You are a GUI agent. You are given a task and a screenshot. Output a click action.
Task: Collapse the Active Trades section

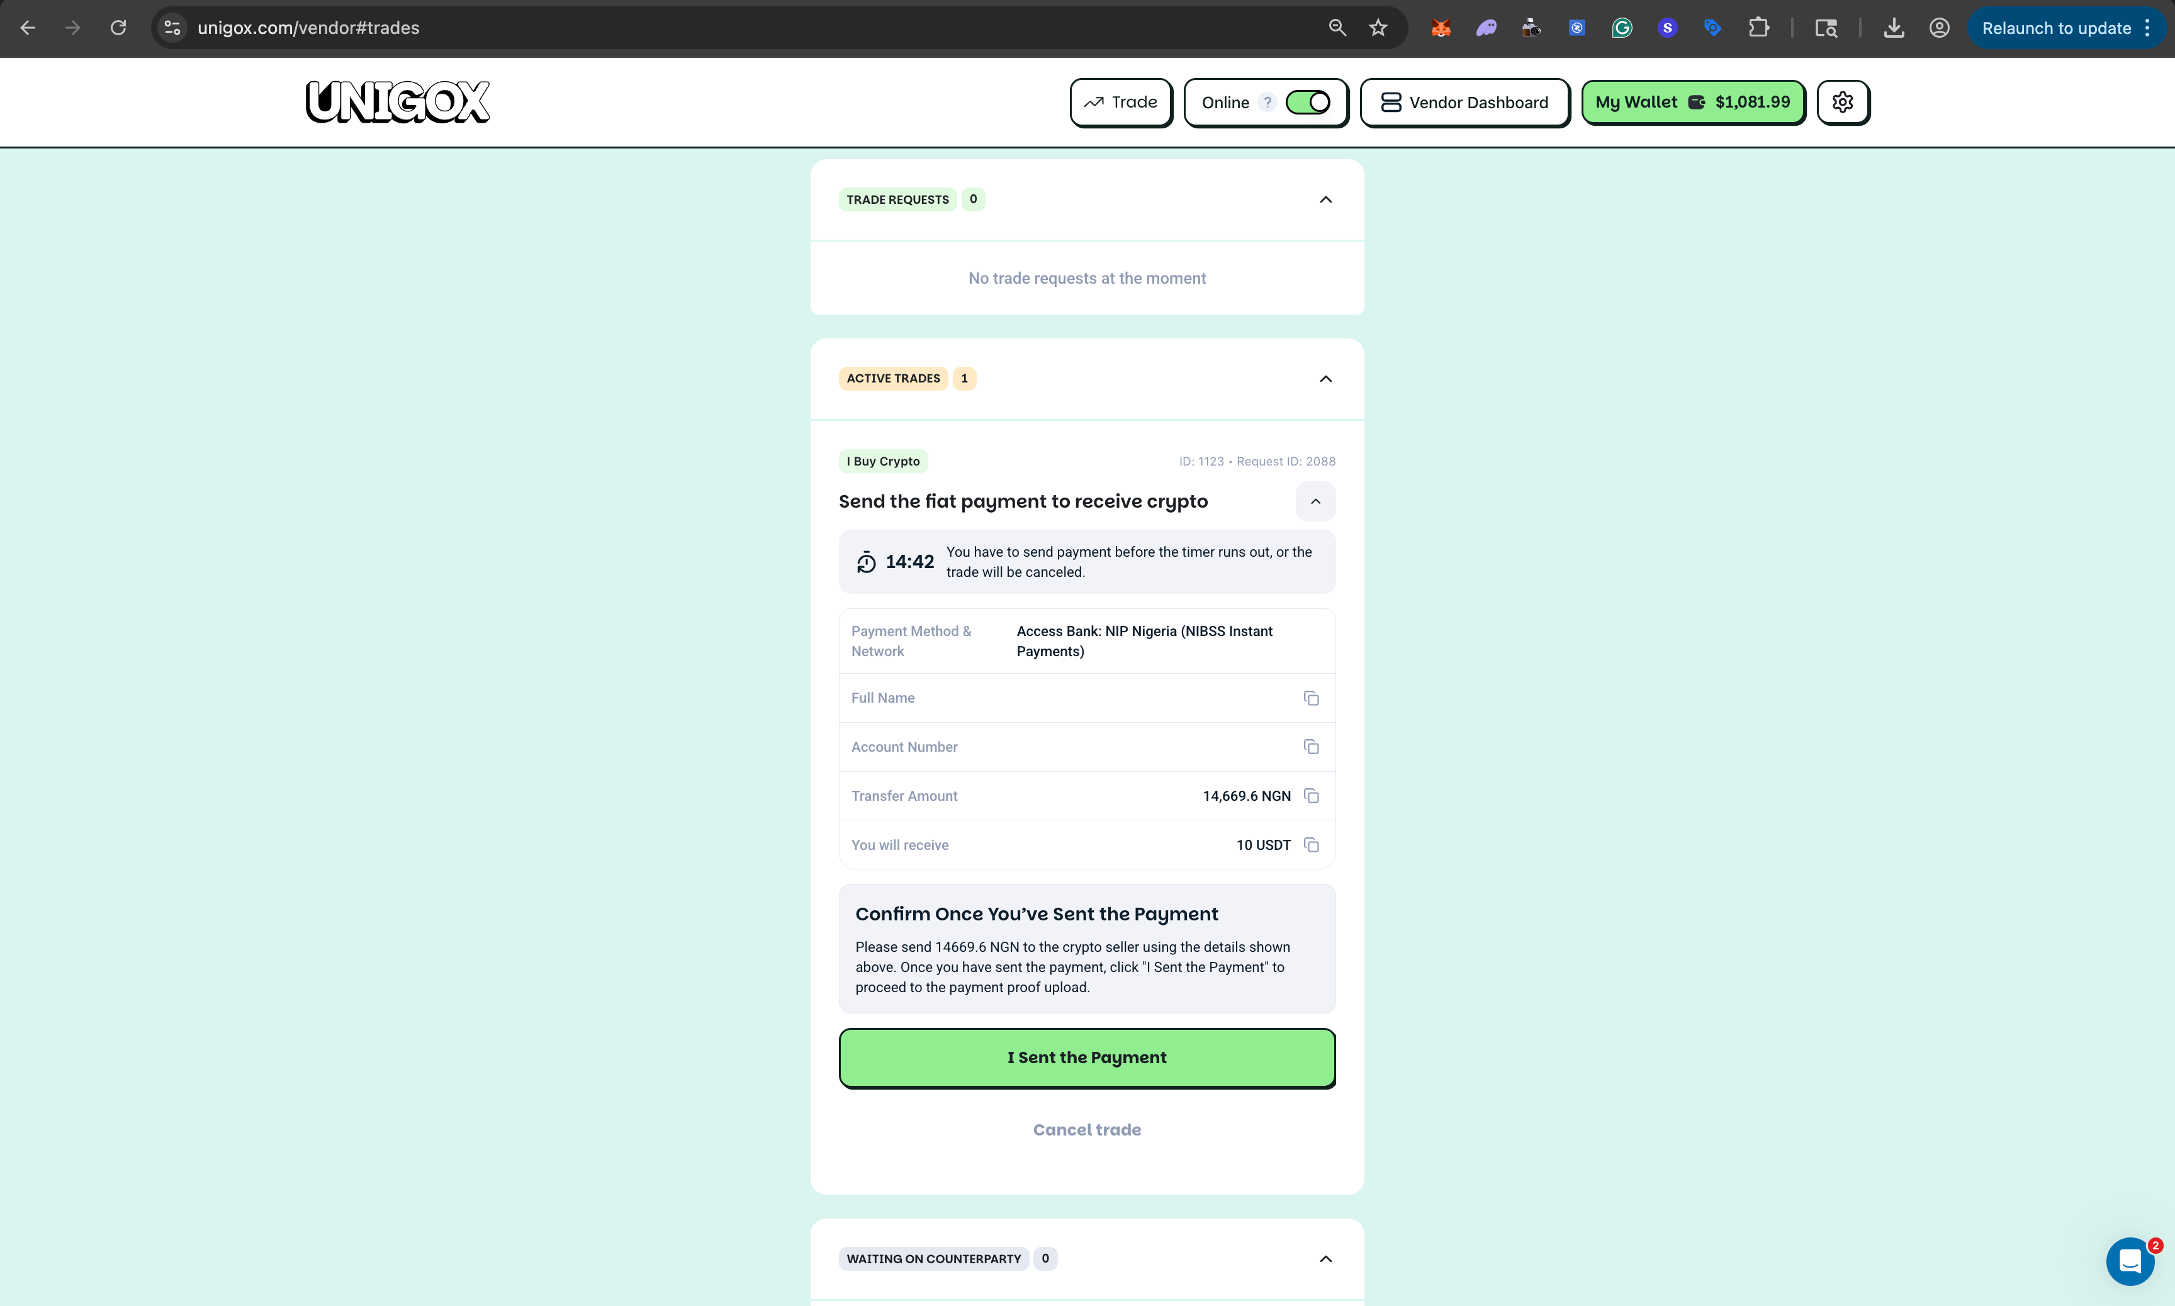[1325, 379]
